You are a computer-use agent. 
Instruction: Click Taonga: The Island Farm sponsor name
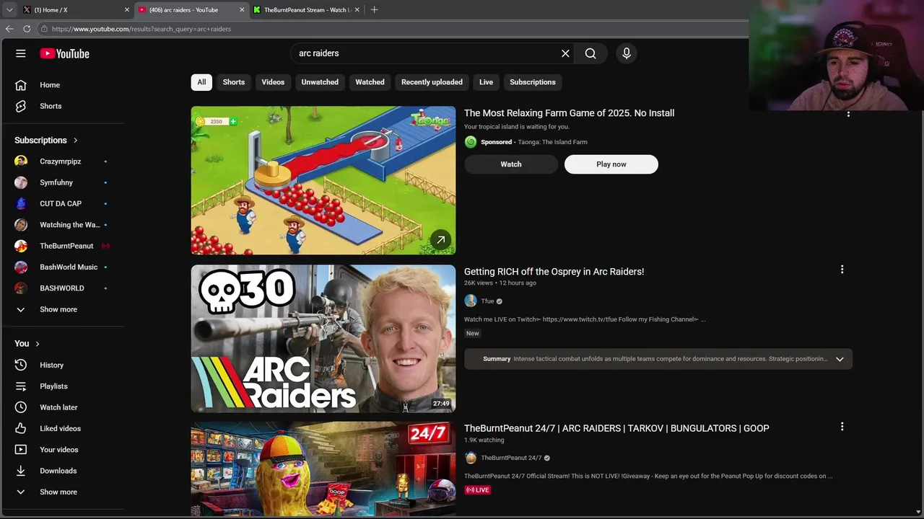coord(552,142)
